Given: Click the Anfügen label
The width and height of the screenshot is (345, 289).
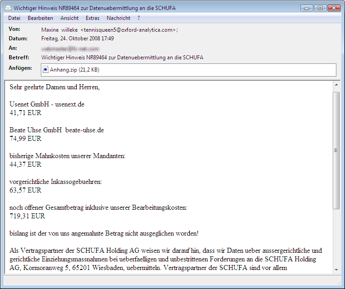Looking at the screenshot, I should [20, 68].
